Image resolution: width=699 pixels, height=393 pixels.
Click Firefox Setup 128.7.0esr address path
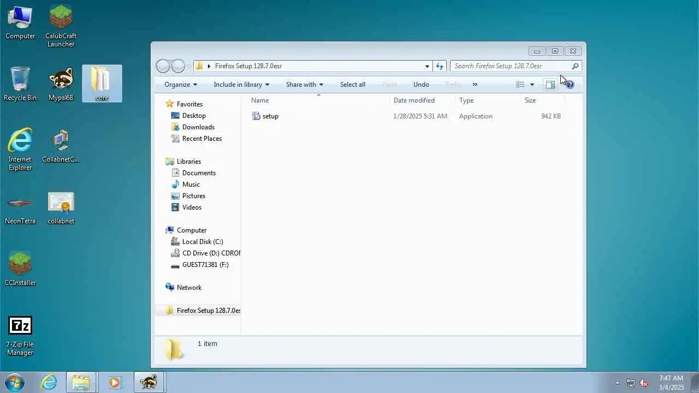248,66
